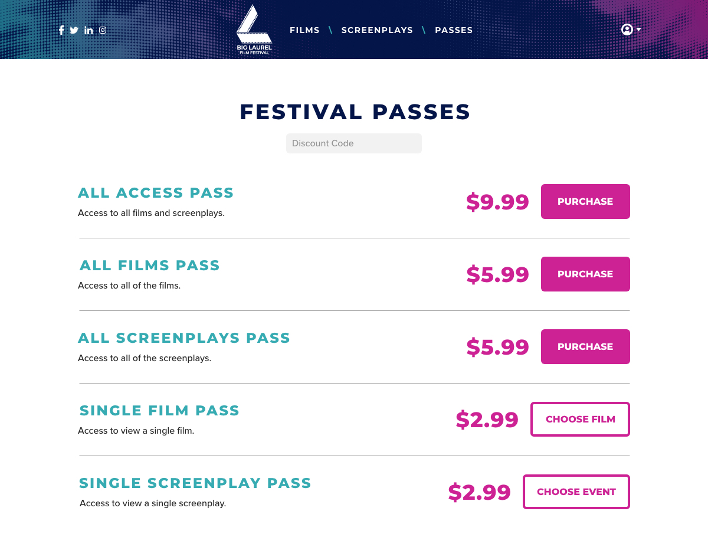Screen dimensions: 708x534
Task: Open the LinkedIn social icon
Action: [x=88, y=30]
